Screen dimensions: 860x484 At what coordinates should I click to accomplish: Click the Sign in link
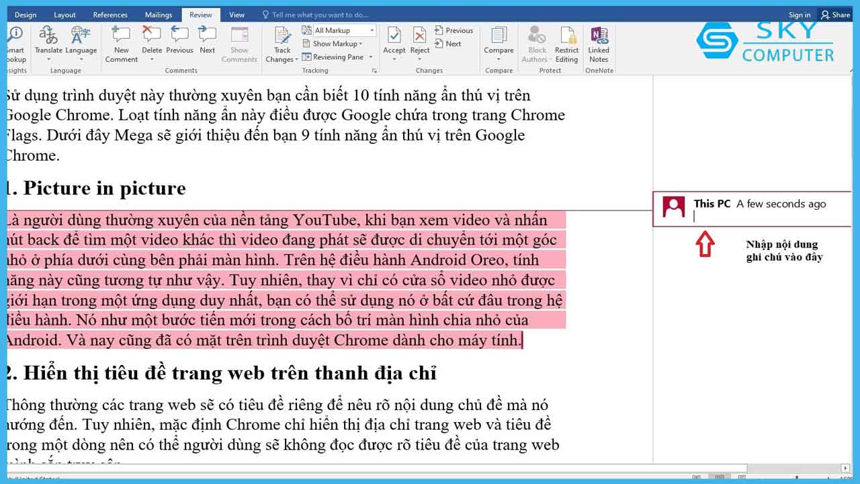(800, 15)
